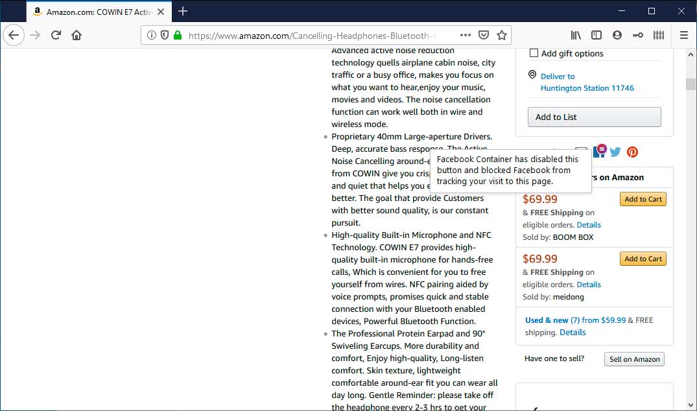The width and height of the screenshot is (697, 411).
Task: Open Firefox Account profile icon
Action: tap(617, 35)
